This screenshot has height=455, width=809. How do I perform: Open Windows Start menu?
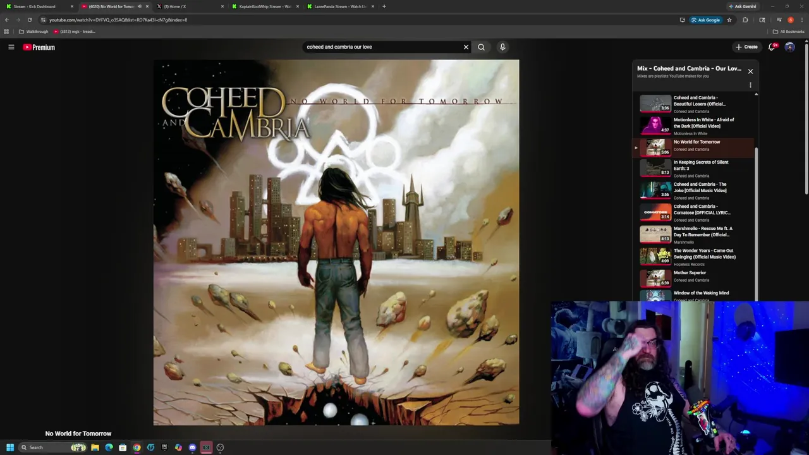(x=9, y=447)
